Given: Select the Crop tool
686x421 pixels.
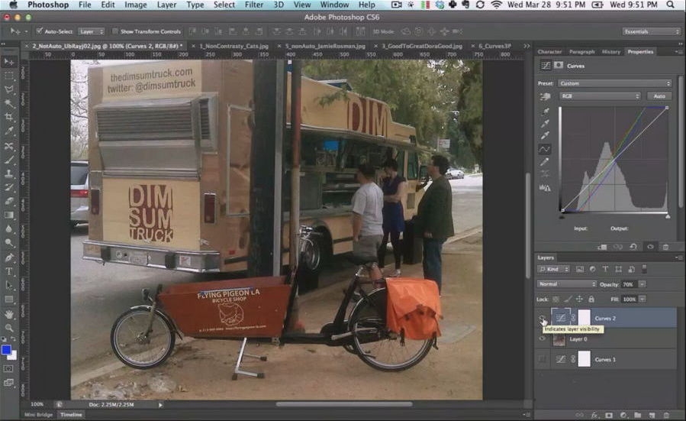Looking at the screenshot, I should (x=8, y=117).
